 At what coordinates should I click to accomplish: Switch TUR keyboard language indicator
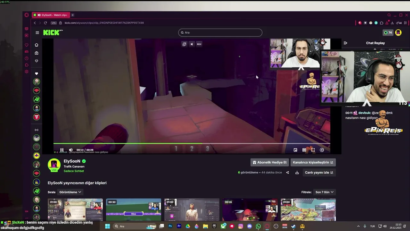click(x=373, y=226)
